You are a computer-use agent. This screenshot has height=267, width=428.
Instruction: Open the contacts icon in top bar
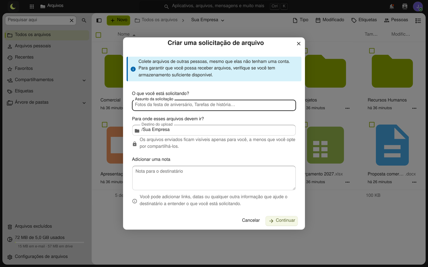click(405, 6)
